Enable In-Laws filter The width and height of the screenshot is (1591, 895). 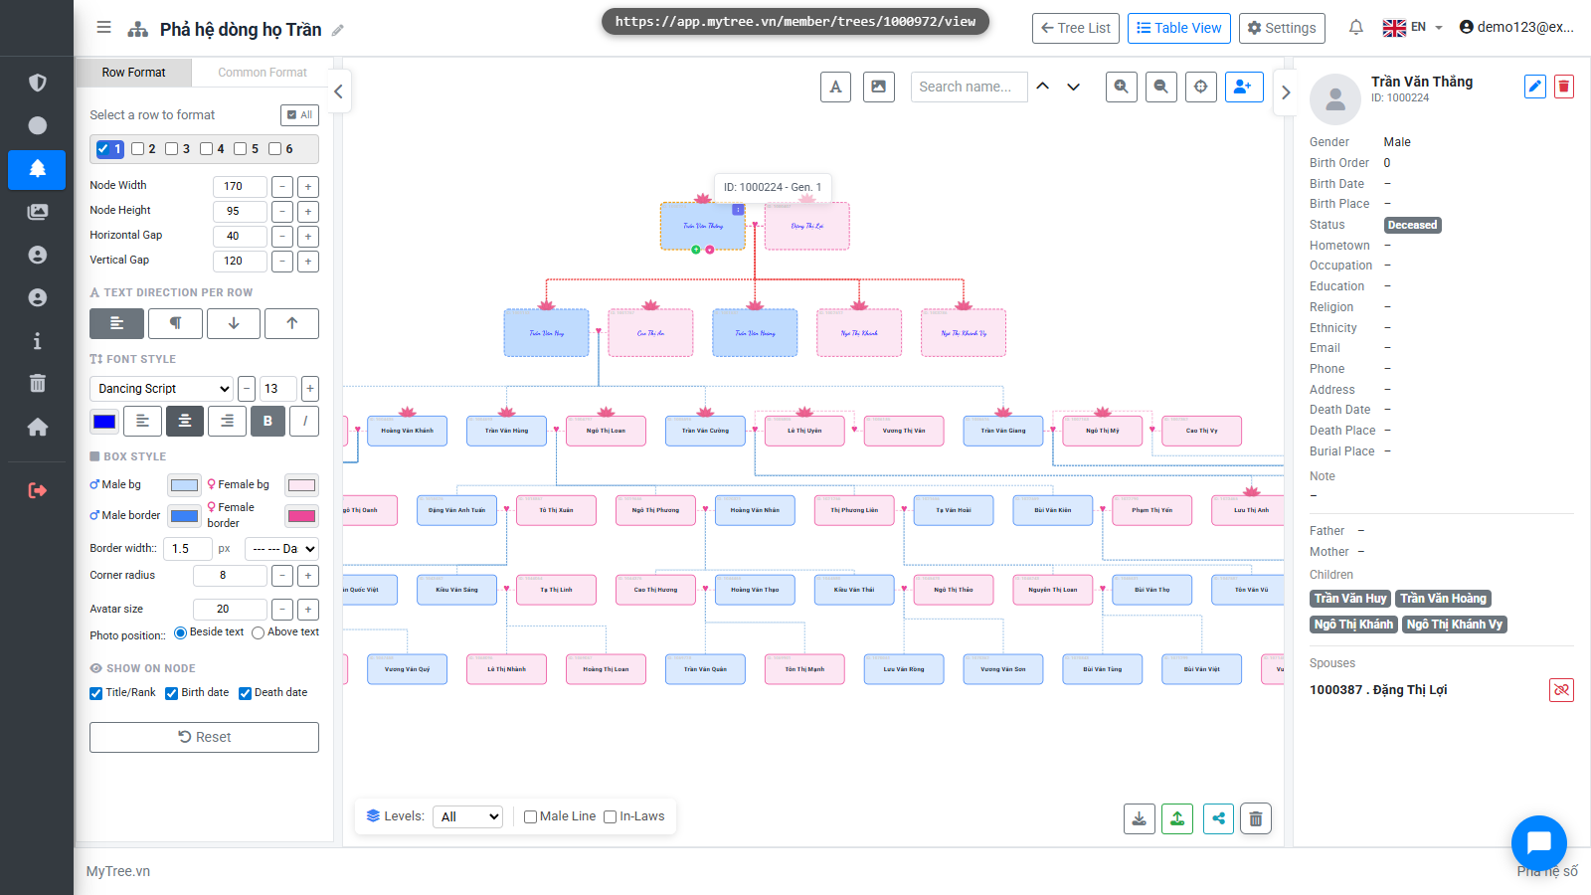tap(611, 817)
